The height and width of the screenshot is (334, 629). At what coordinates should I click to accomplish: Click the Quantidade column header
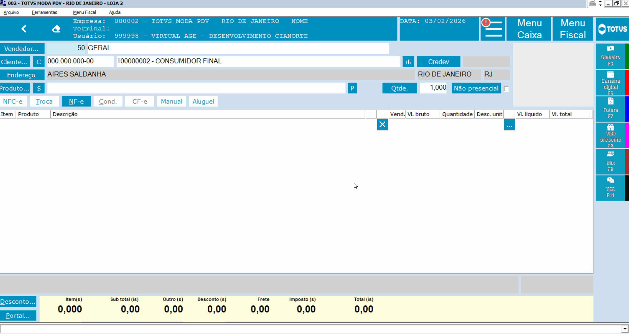pos(457,114)
